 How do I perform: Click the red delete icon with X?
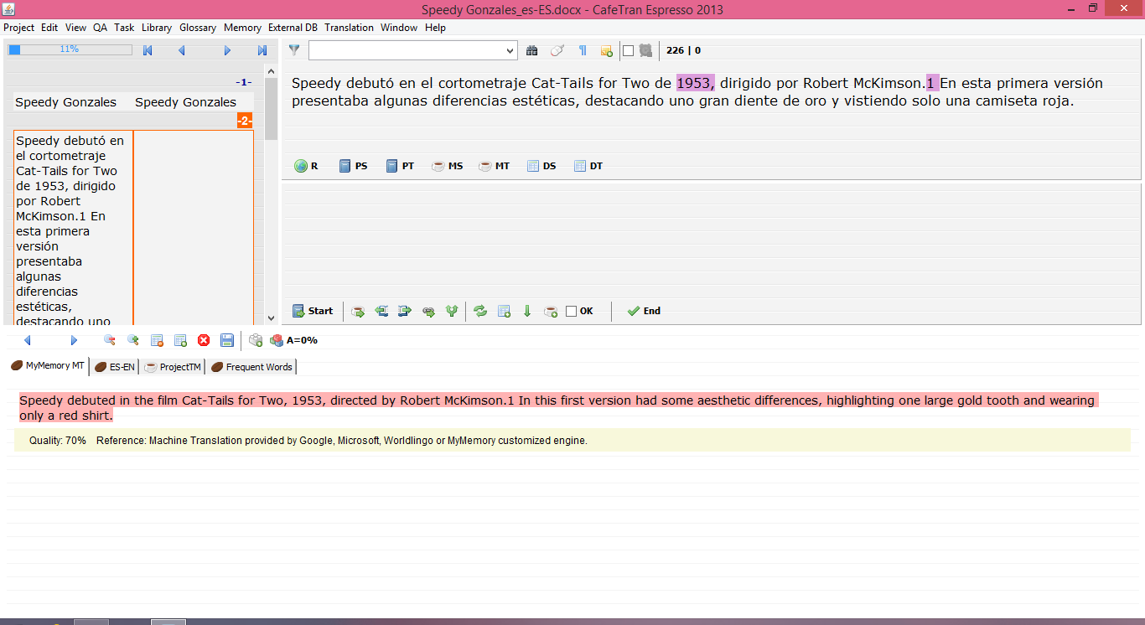coord(204,340)
